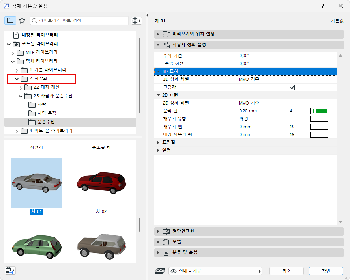Open the library settings gear menu
Screen dimensions: 350x280
(137, 21)
